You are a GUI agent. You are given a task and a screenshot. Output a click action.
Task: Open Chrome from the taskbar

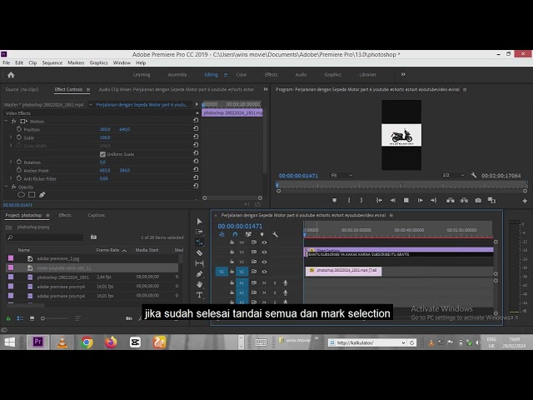pyautogui.click(x=87, y=342)
